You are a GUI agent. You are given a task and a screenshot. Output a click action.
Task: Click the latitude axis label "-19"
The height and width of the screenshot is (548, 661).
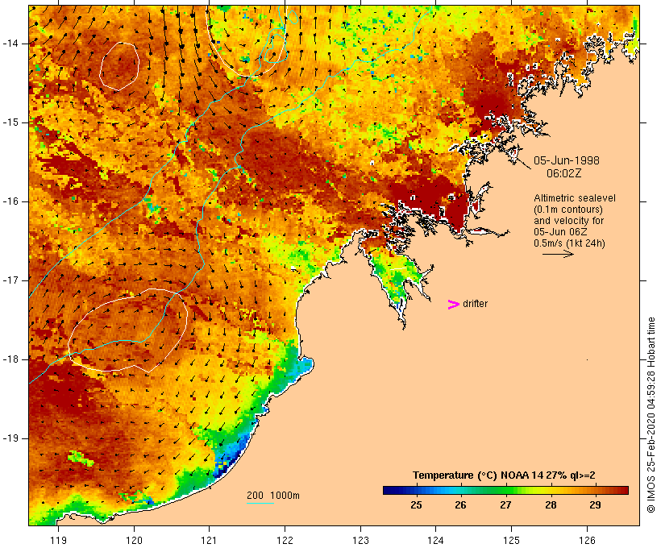click(x=10, y=438)
